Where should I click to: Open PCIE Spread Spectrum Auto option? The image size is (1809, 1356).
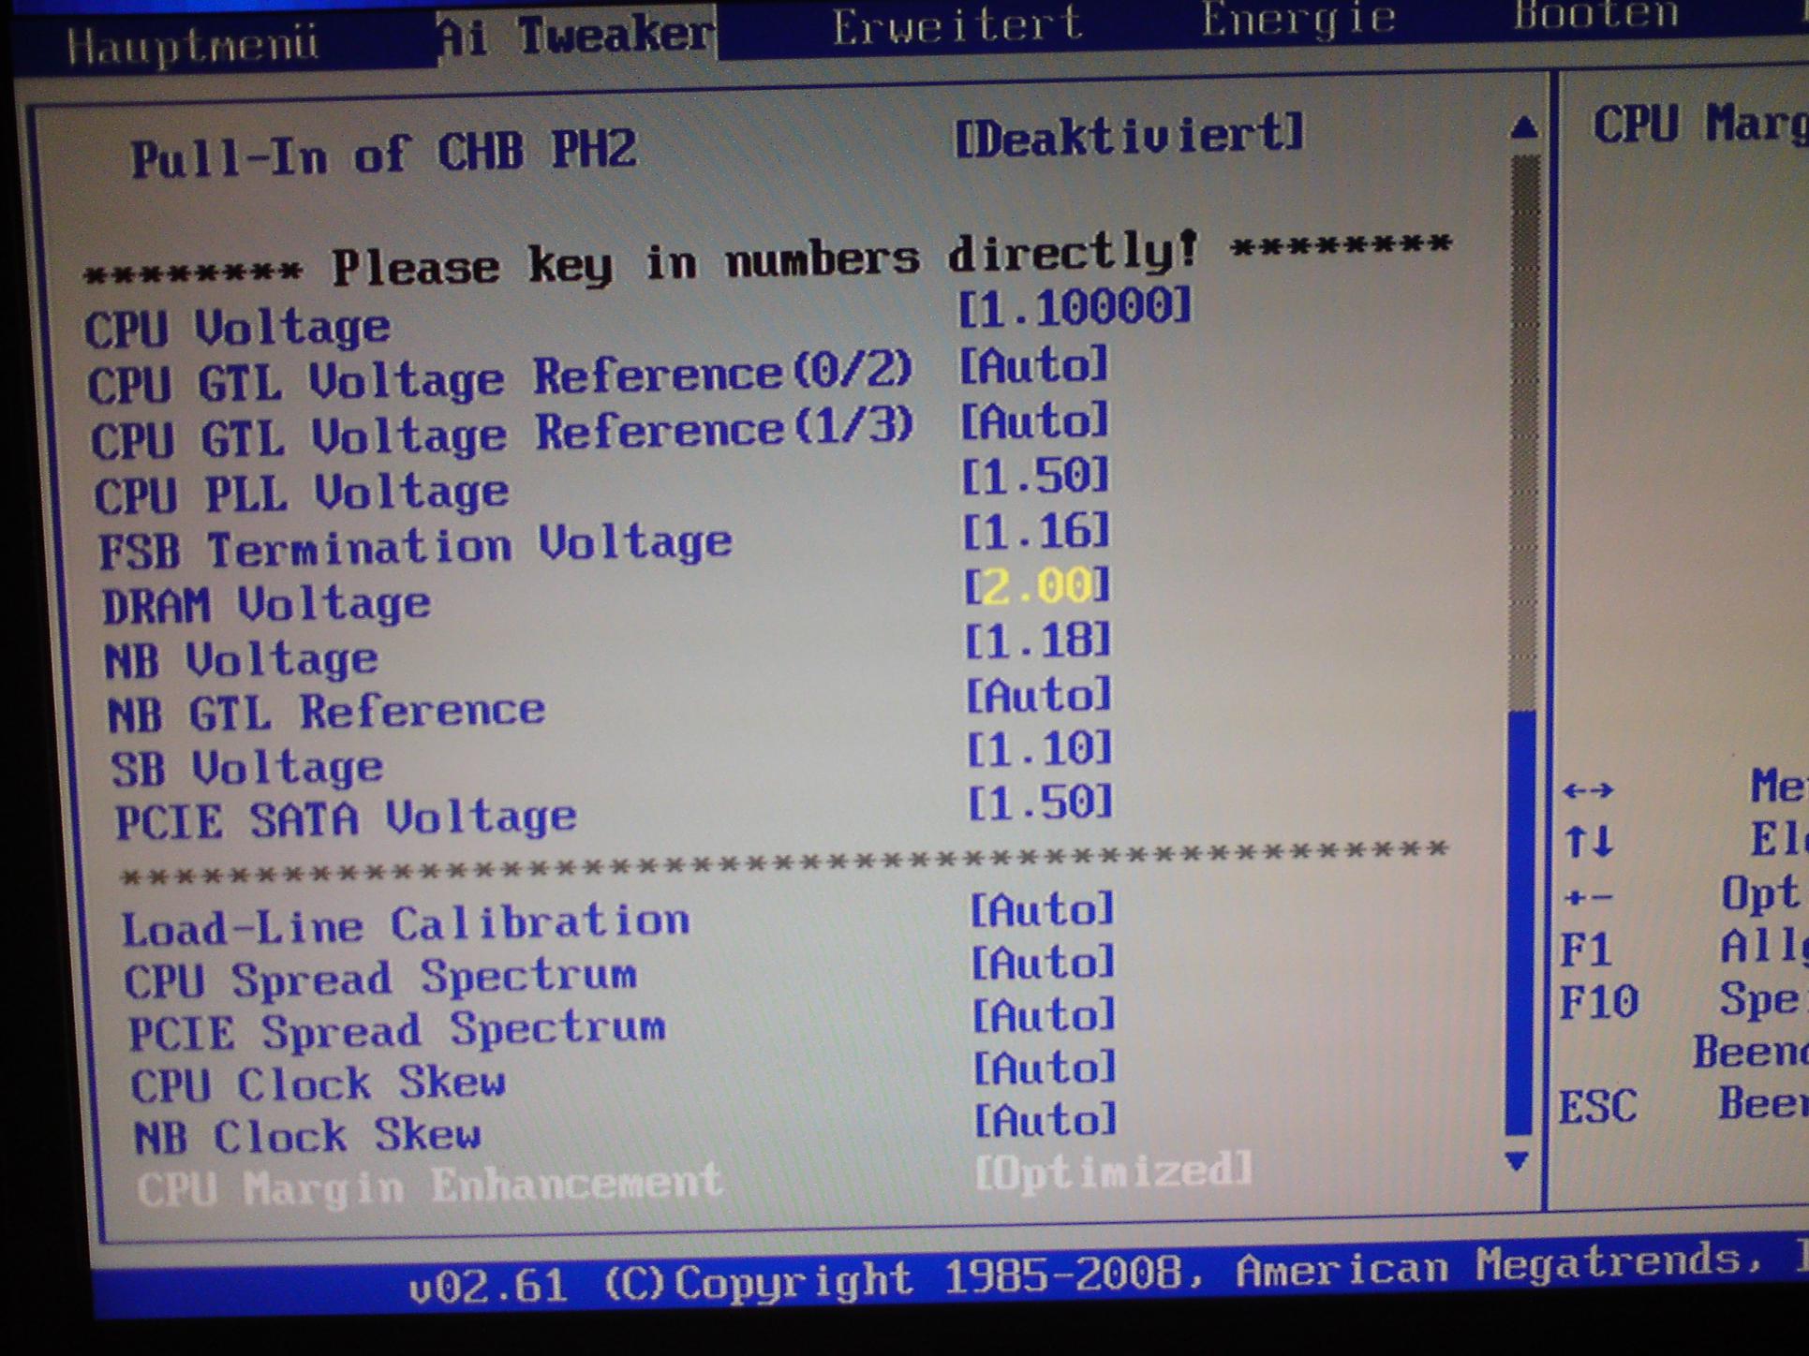tap(1044, 1015)
